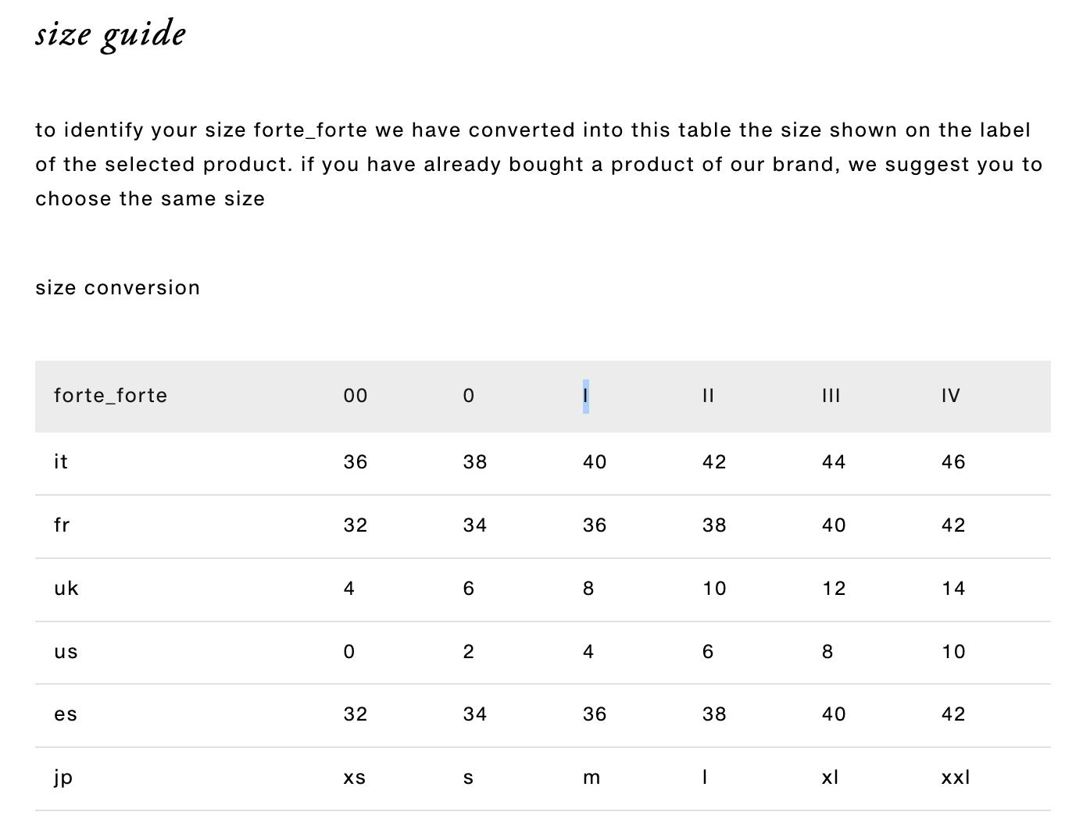Image resolution: width=1083 pixels, height=826 pixels.
Task: Select US size 2 cell
Action: [x=469, y=652]
